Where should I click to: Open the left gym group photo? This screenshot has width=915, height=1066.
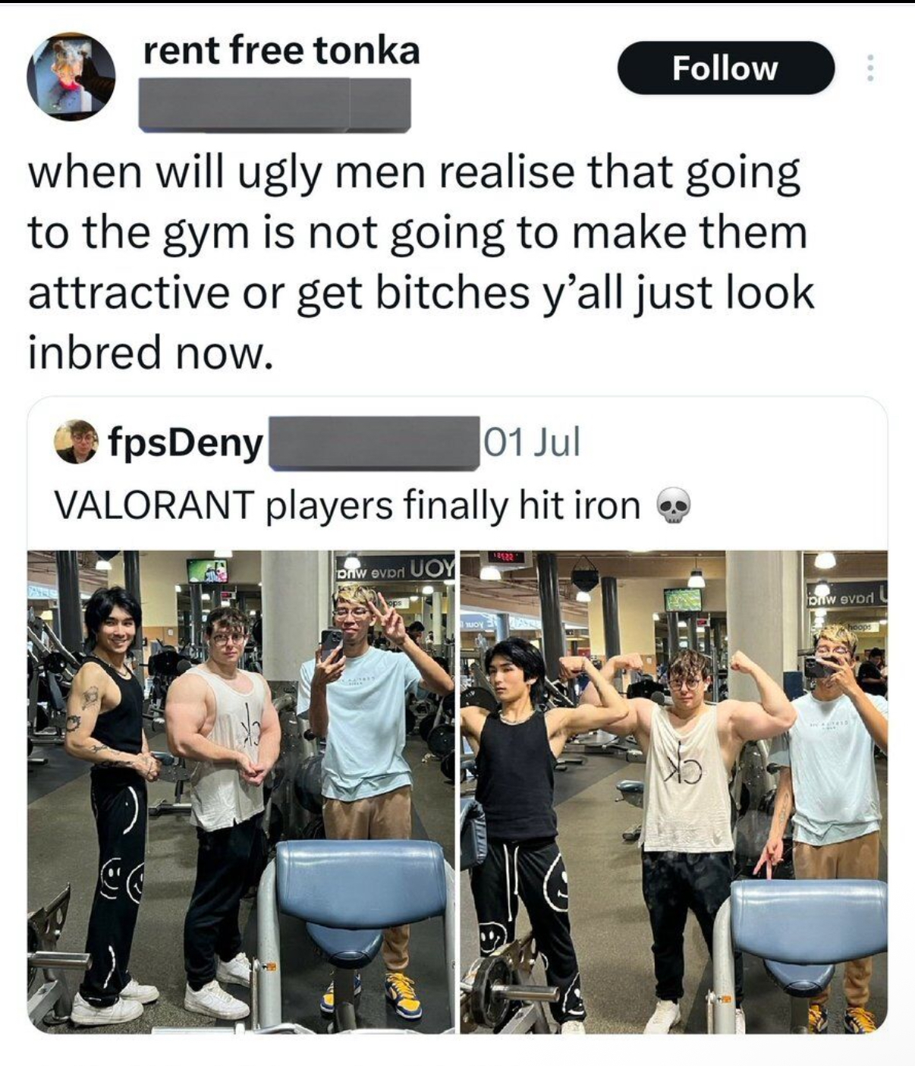(241, 792)
